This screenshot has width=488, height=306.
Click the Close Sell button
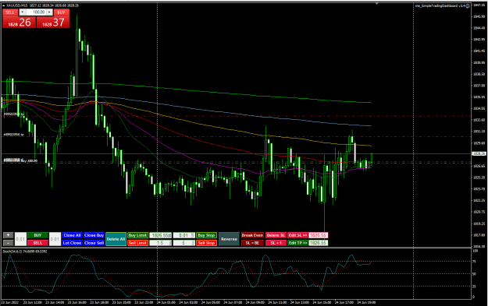[94, 243]
